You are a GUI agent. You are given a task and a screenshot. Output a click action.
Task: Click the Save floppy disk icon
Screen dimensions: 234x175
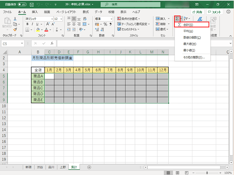[x=32, y=5]
